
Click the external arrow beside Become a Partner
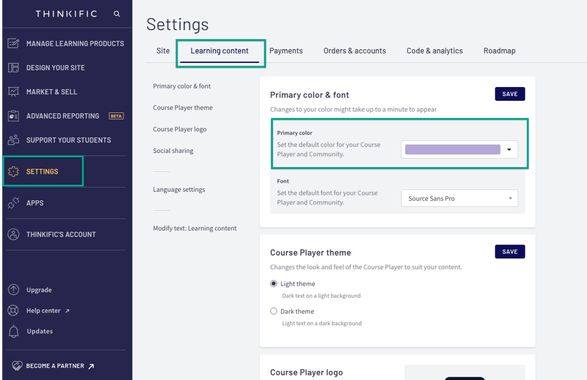pos(91,366)
